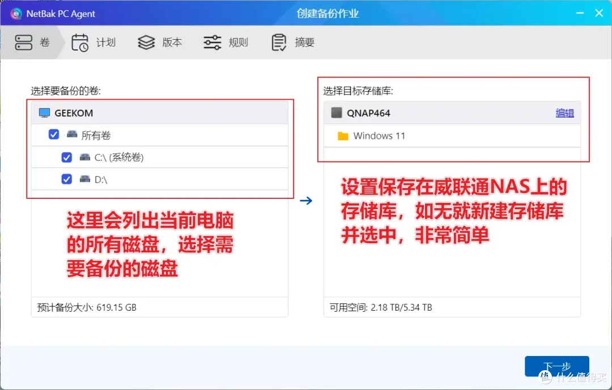Click the drive icon beside D:\

[x=84, y=179]
